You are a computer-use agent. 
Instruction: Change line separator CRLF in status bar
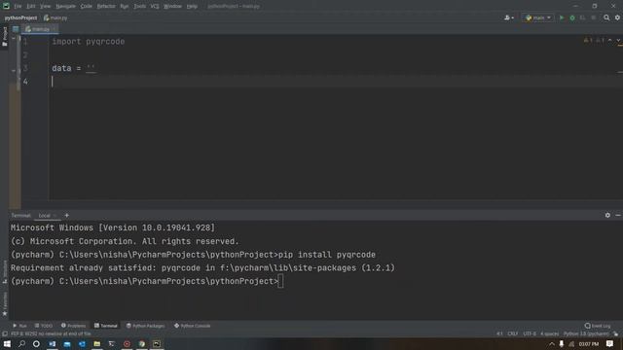(x=513, y=333)
